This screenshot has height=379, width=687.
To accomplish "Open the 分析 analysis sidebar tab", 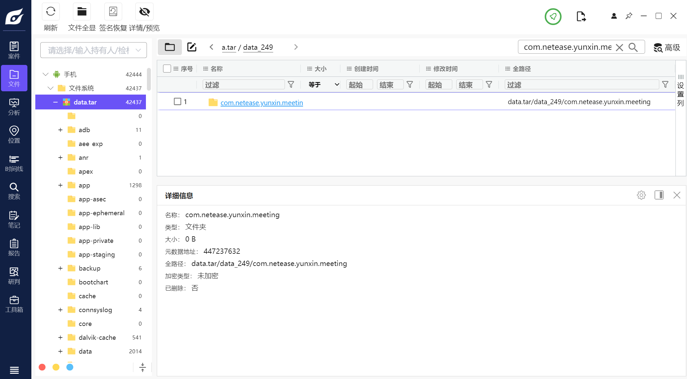I will 14,106.
